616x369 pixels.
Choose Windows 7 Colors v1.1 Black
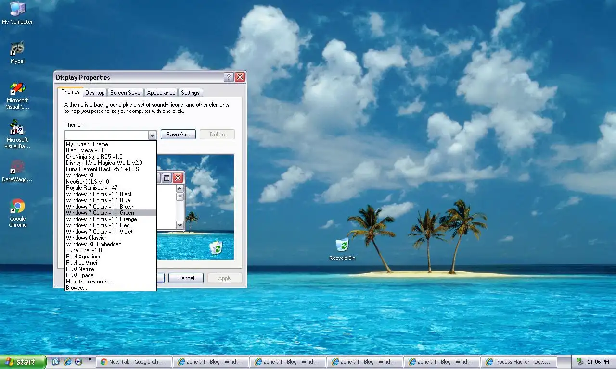click(x=111, y=194)
